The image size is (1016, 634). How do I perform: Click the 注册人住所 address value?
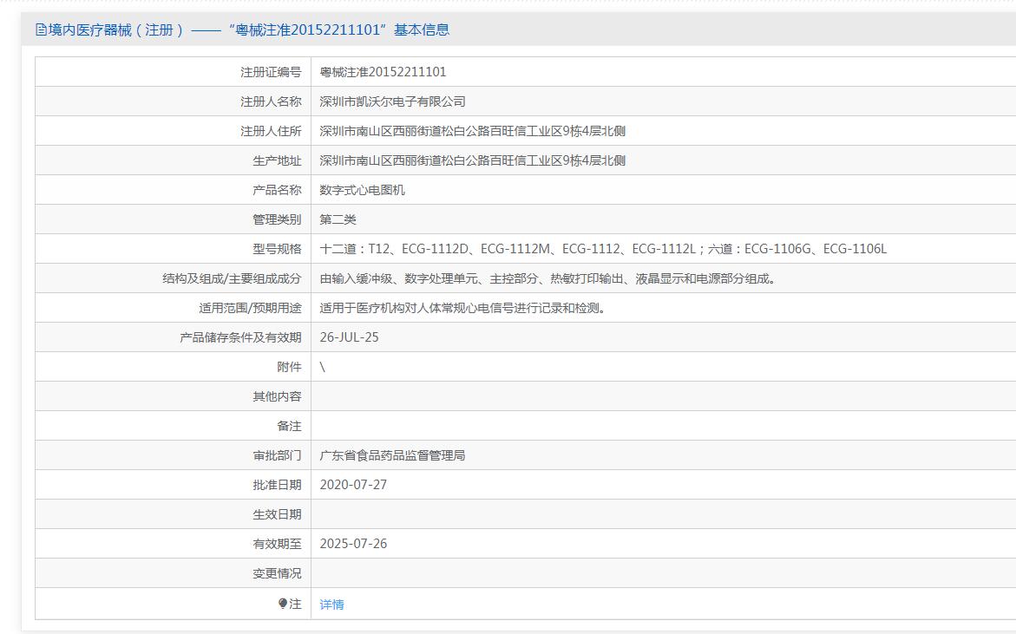point(472,131)
